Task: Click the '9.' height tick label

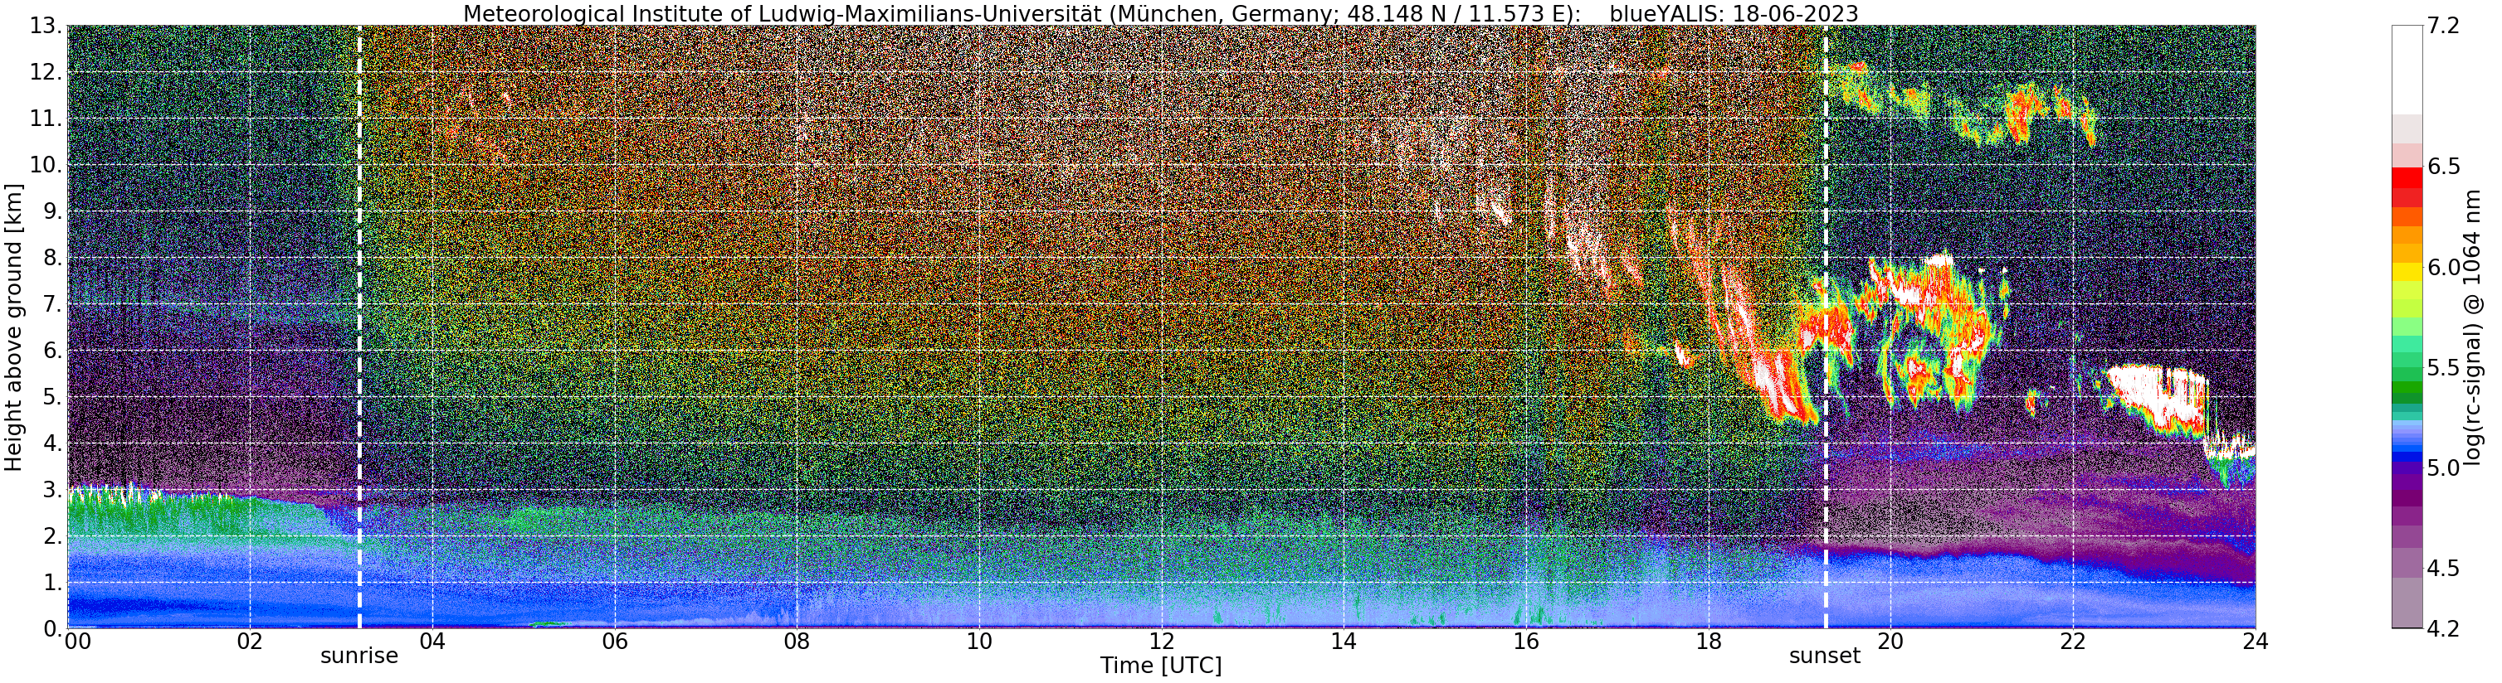Action: click(x=51, y=211)
